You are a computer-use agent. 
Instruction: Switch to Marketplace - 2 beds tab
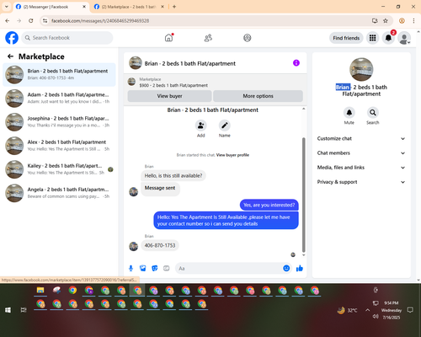(x=129, y=7)
